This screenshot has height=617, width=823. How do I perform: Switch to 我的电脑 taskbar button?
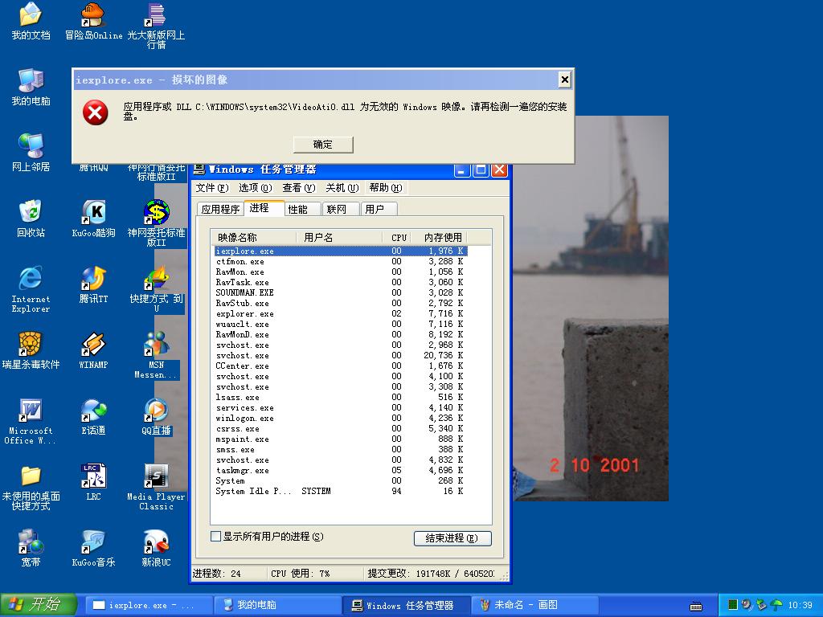[x=278, y=605]
